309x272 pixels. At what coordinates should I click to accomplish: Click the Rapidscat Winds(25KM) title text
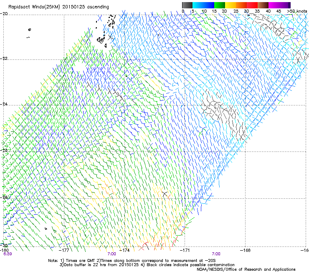point(58,7)
